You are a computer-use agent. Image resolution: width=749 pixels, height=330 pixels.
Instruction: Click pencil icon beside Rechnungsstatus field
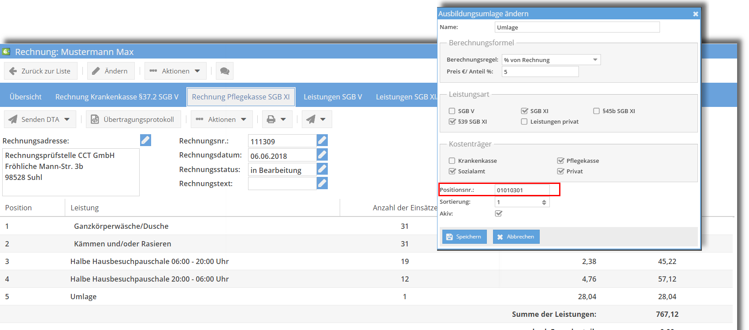(x=322, y=169)
